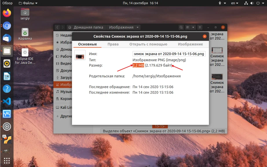Show Applications grid in dock
Image resolution: width=267 pixels, height=167 pixels.
pyautogui.click(x=7, y=161)
